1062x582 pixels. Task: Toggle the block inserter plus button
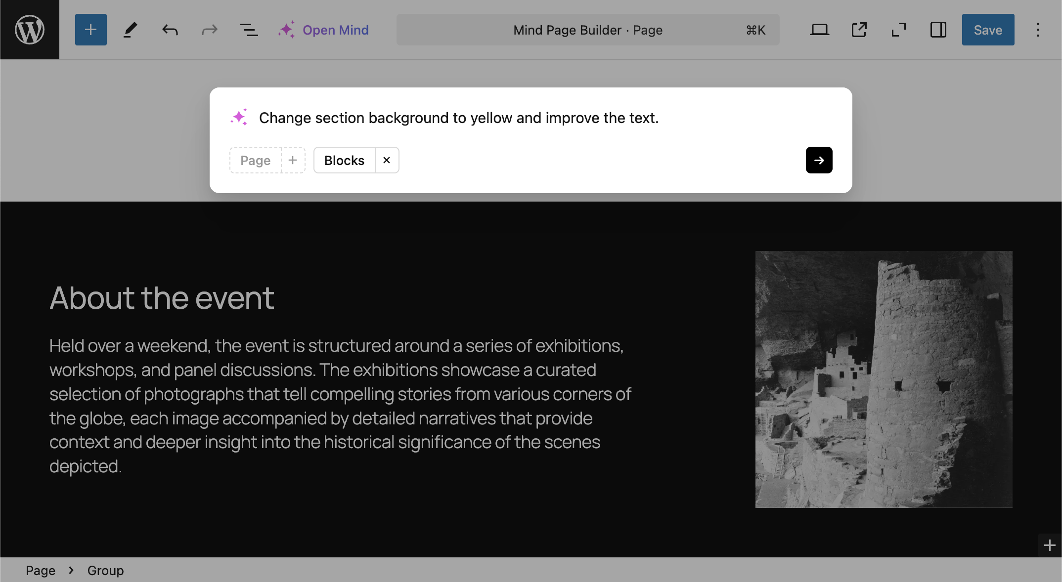(x=91, y=30)
